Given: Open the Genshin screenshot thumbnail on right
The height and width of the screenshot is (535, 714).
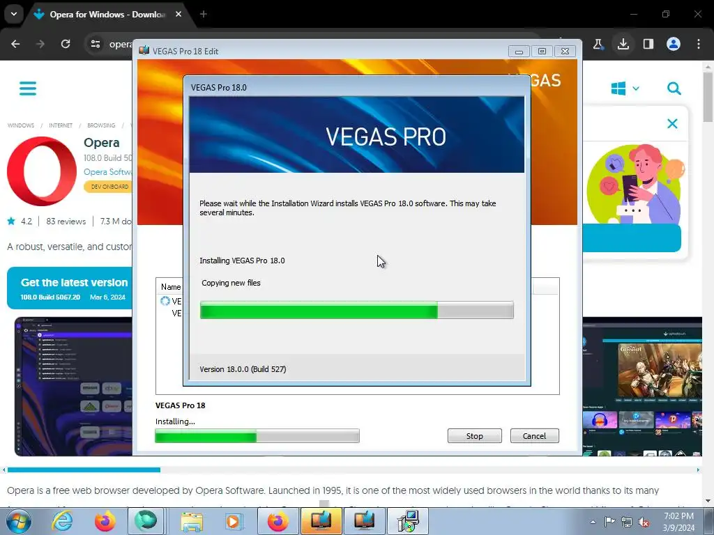Looking at the screenshot, I should coord(642,387).
